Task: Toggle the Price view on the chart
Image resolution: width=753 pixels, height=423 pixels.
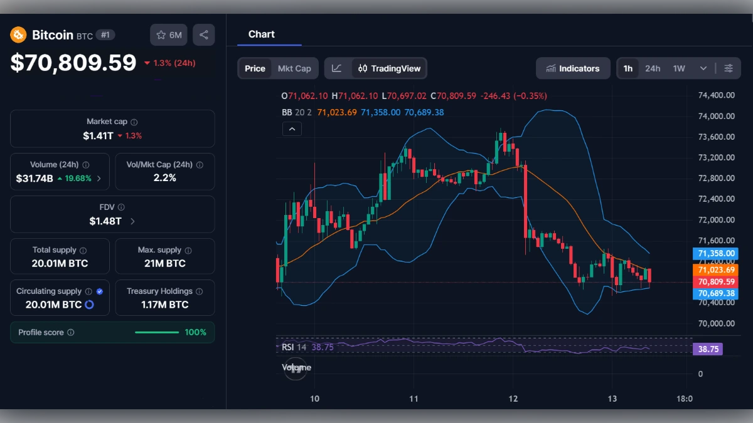Action: (255, 68)
